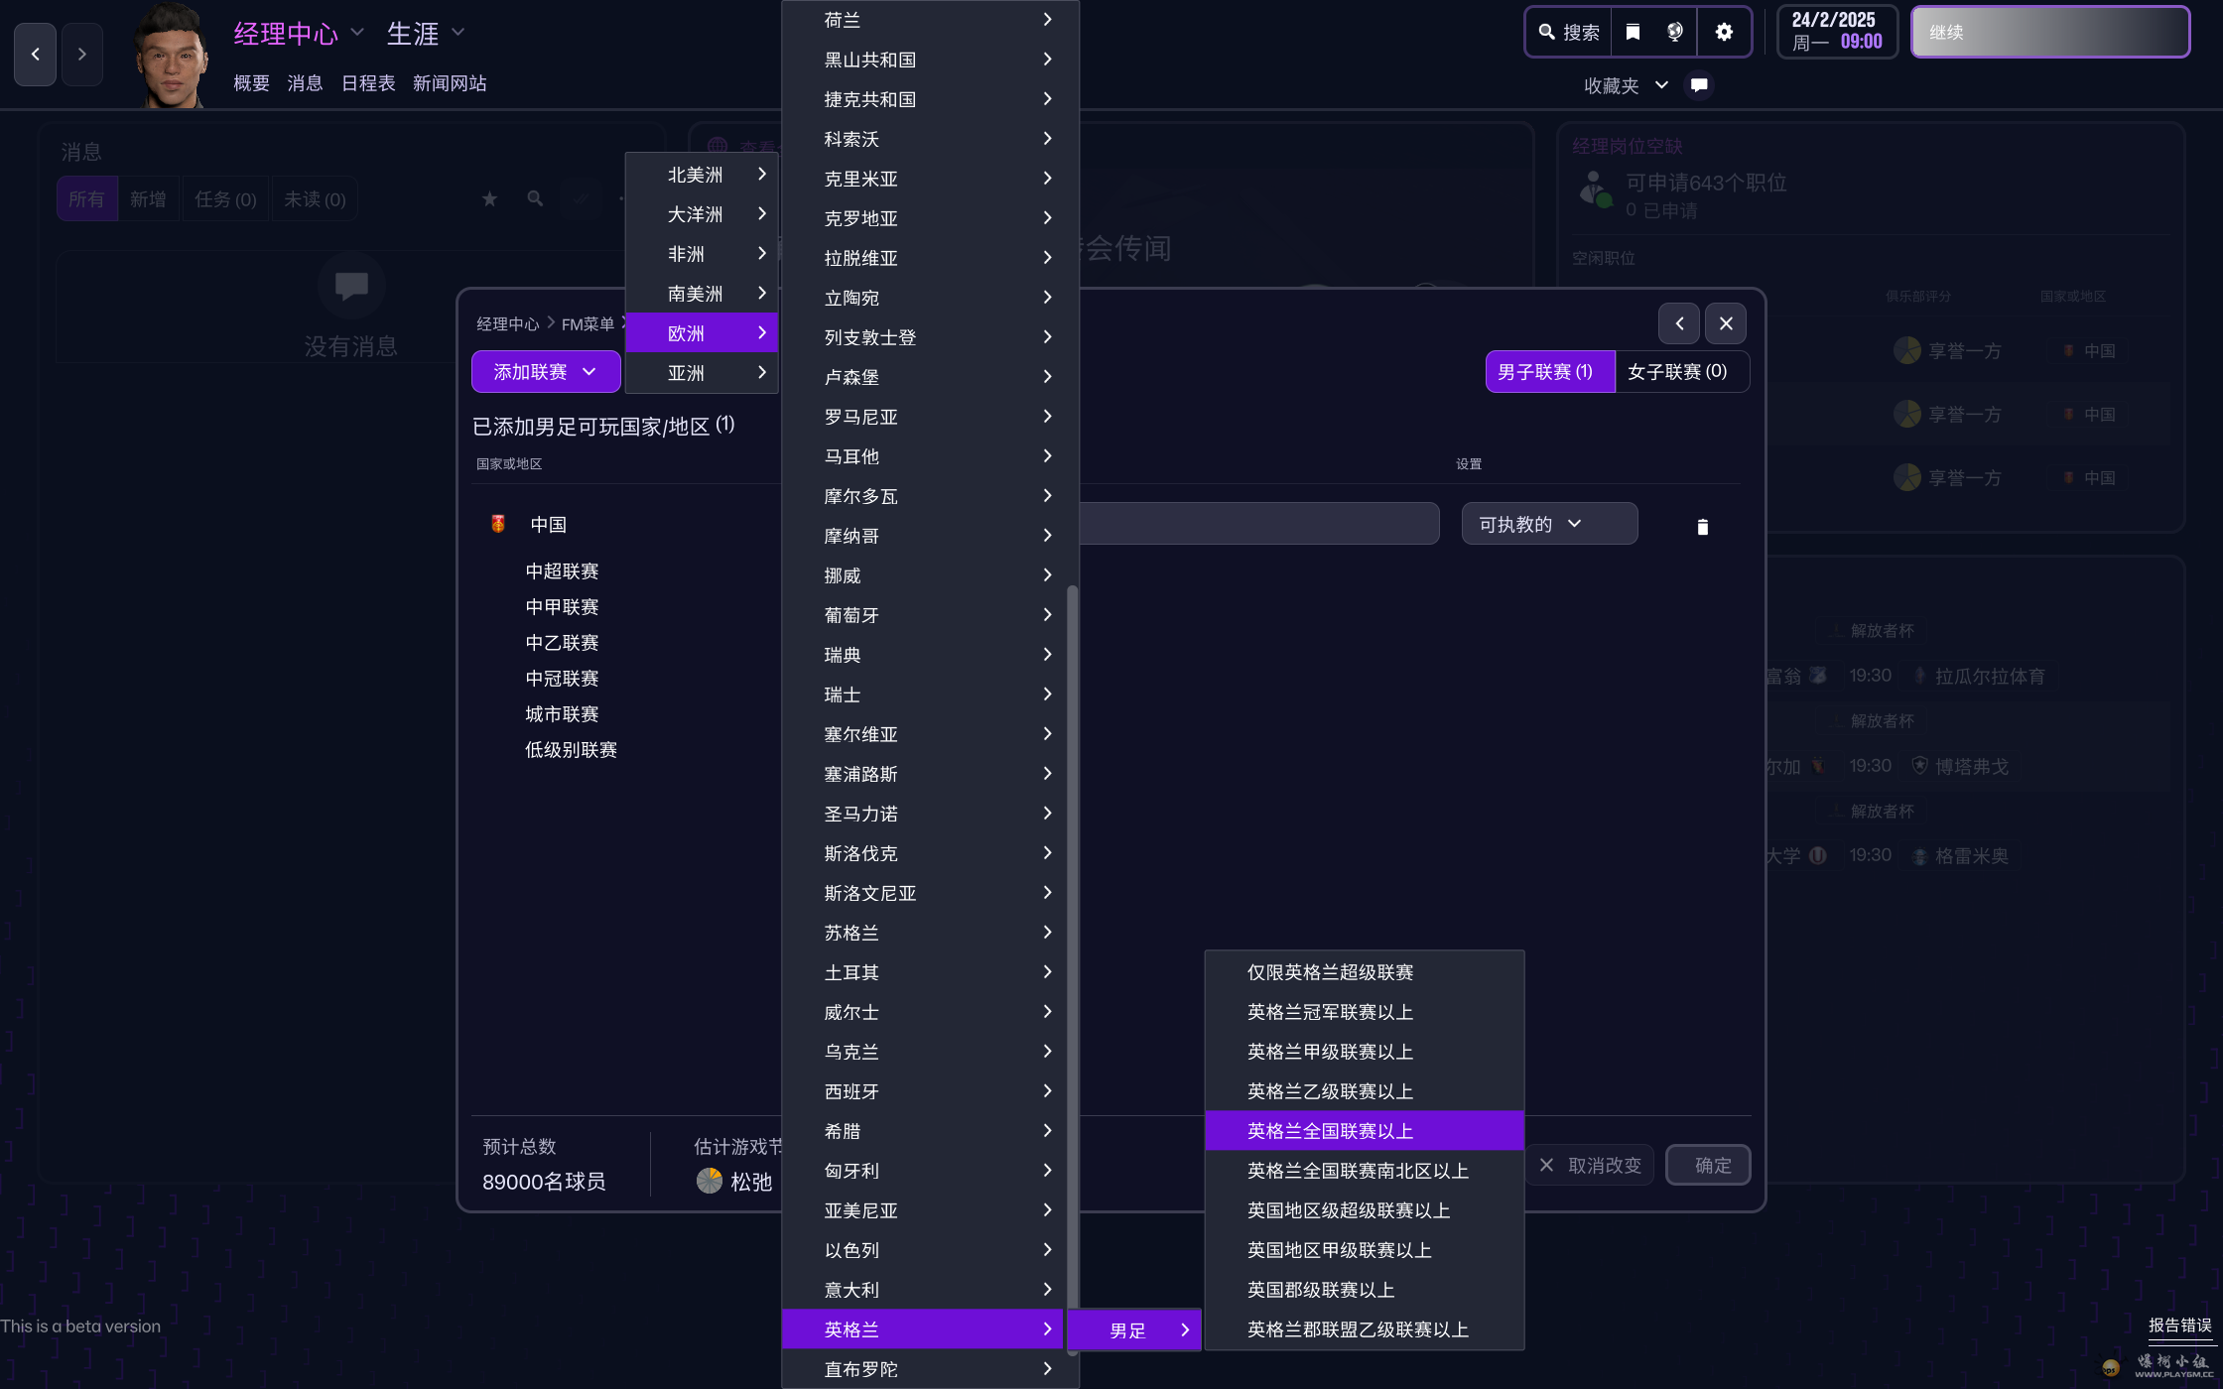Open the 可执教的 dropdown
The width and height of the screenshot is (2223, 1389).
pyautogui.click(x=1548, y=524)
